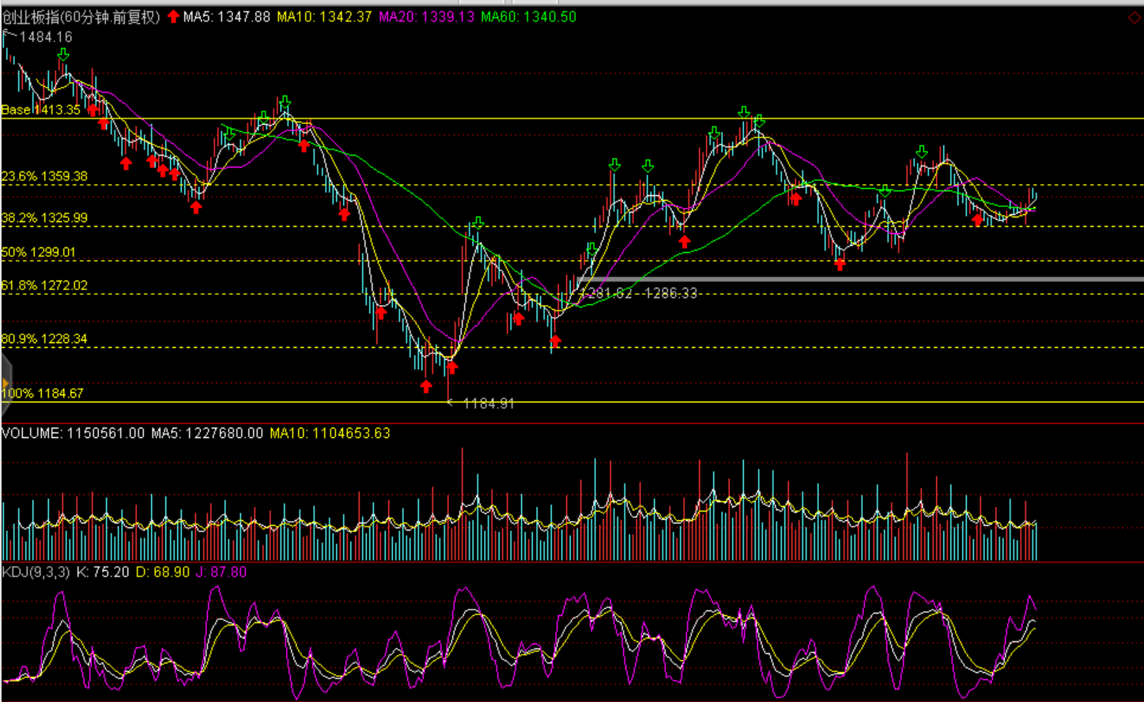
Task: Select the 38.2% 1325.99 retracement label
Action: [44, 218]
